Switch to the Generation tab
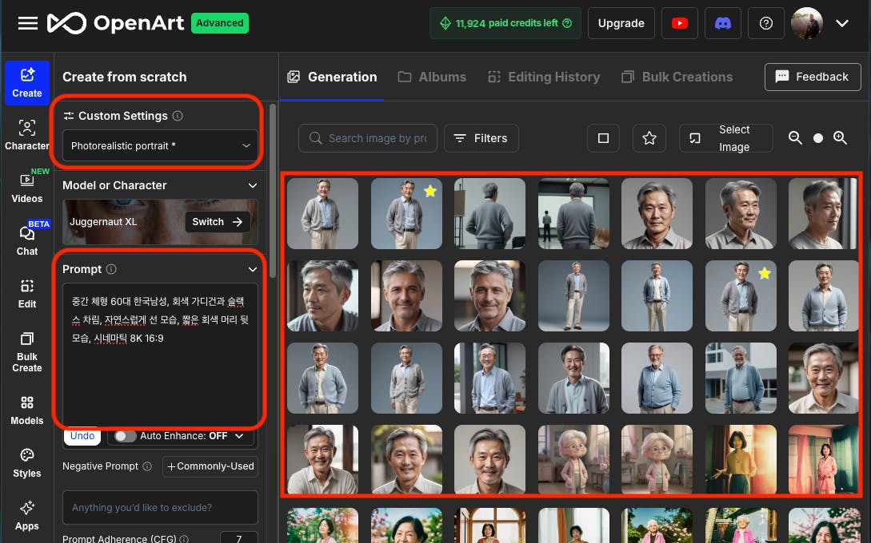The width and height of the screenshot is (871, 543). [x=332, y=77]
